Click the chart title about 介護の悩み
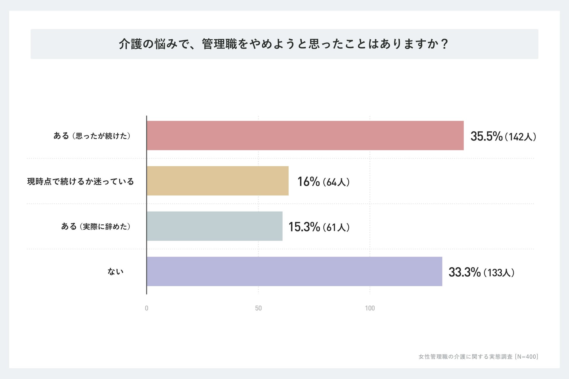Screen dimensions: 569x379 (284, 44)
